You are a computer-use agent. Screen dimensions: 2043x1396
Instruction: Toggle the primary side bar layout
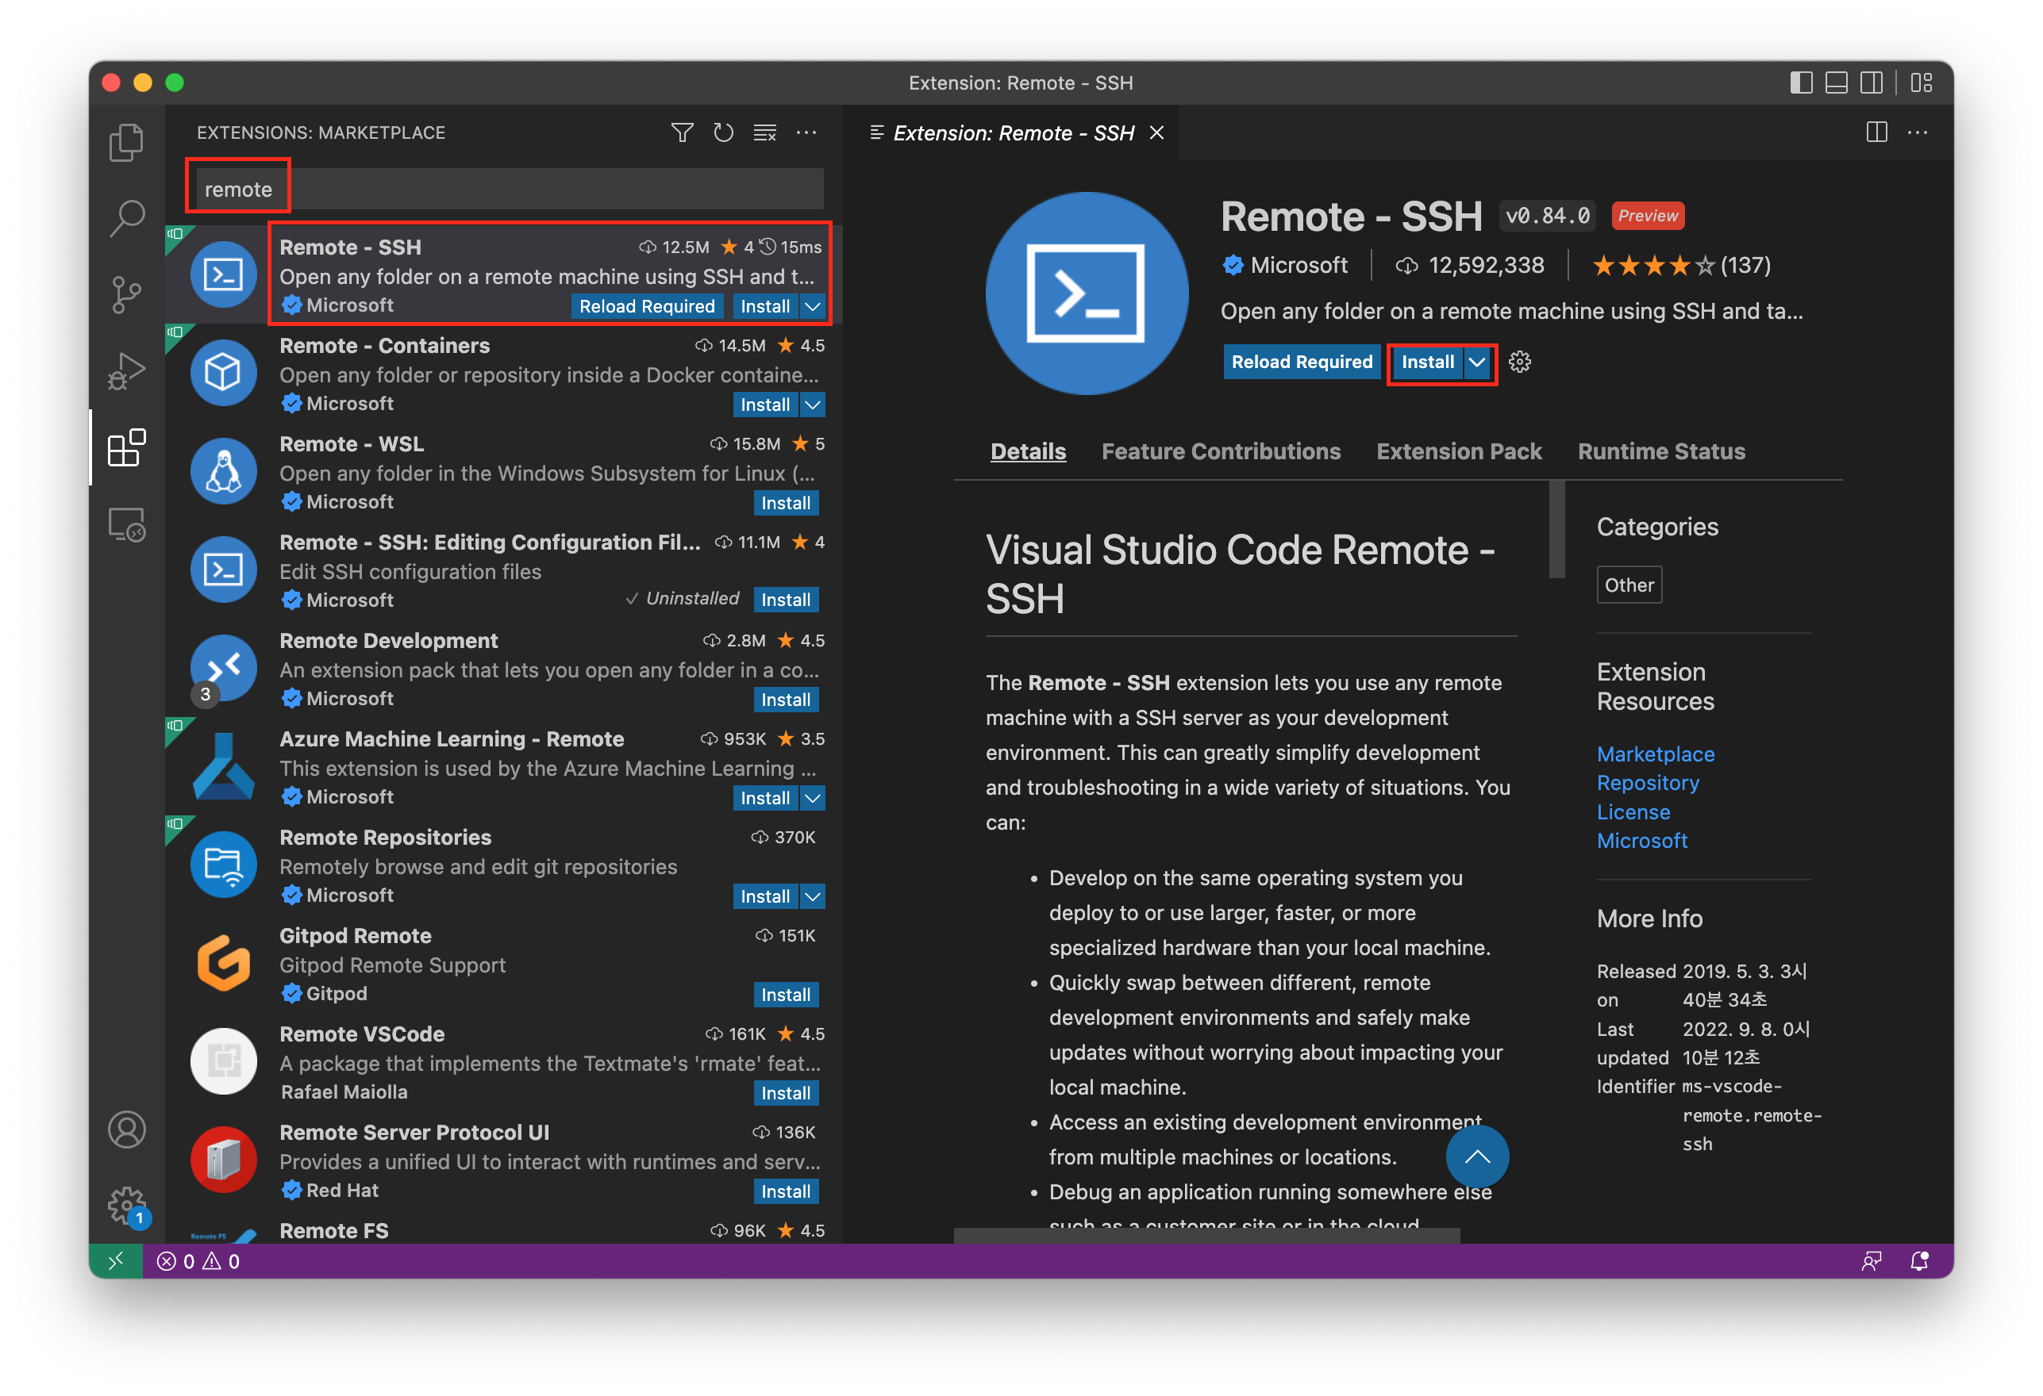tap(1800, 82)
